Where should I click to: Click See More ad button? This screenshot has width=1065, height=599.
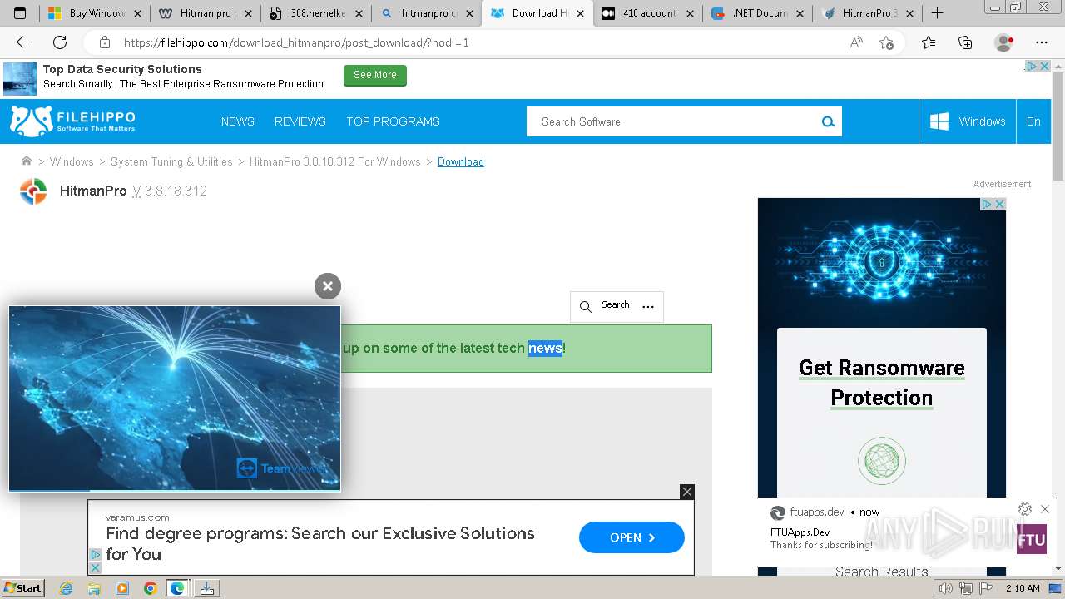click(x=375, y=75)
